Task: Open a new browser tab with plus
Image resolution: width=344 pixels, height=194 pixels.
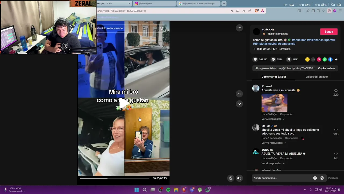Action: coord(224,4)
